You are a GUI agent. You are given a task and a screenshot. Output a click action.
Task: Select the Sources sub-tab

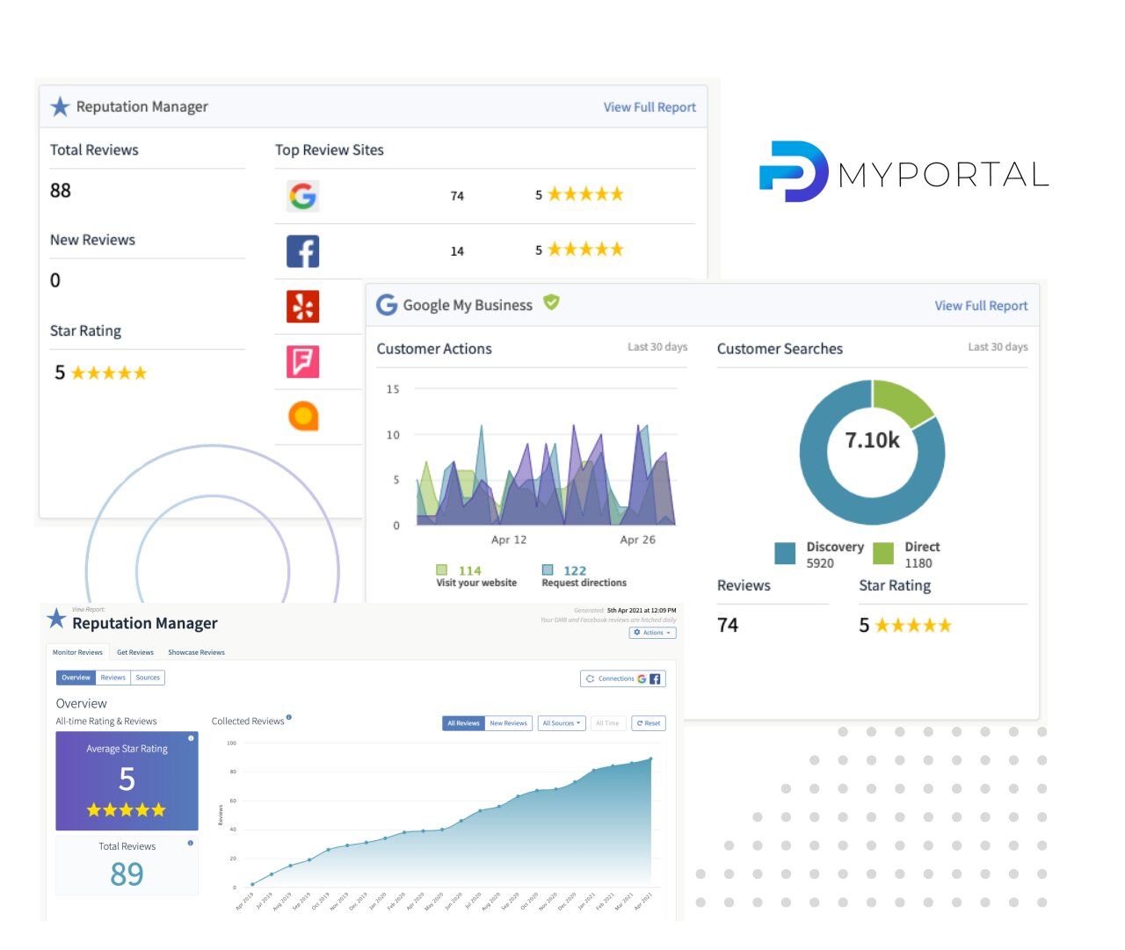tap(148, 678)
